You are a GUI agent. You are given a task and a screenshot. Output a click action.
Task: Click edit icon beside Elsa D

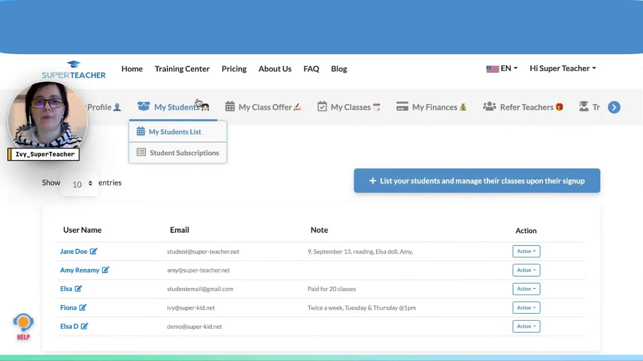(84, 326)
